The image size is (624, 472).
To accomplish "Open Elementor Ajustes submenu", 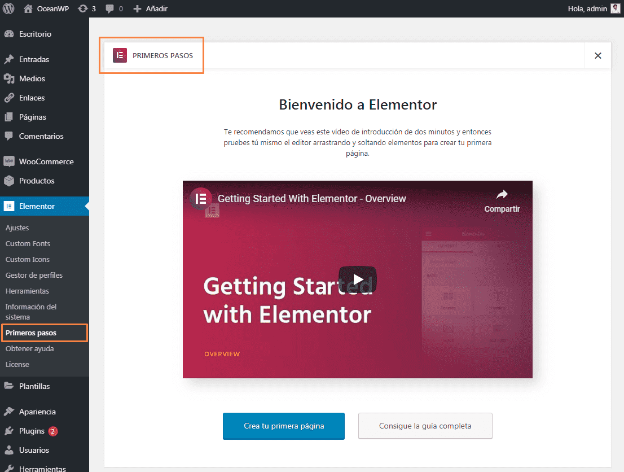I will pos(17,228).
